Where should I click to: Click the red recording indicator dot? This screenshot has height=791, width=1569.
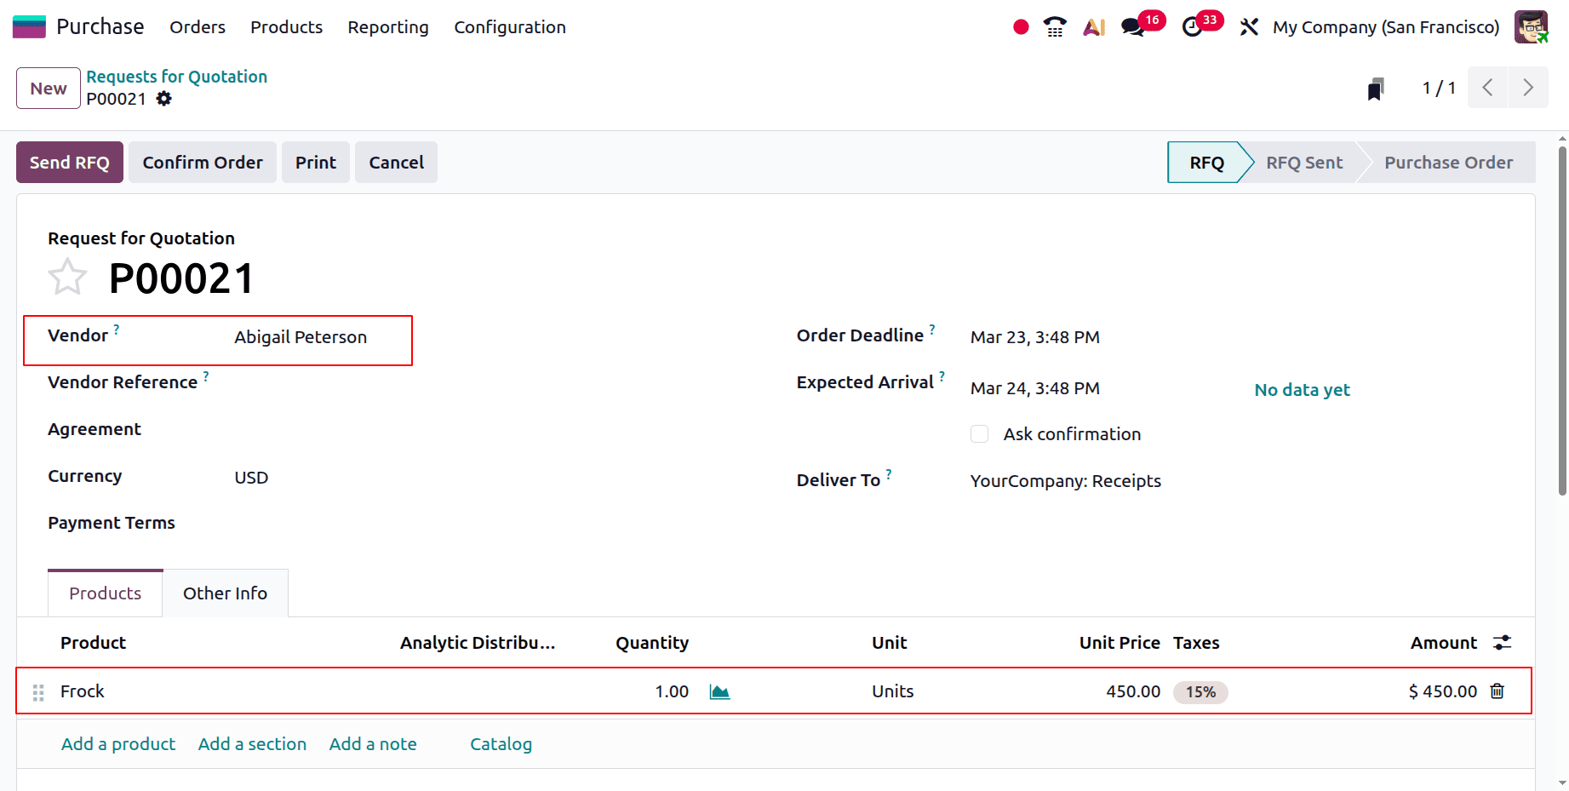pyautogui.click(x=1021, y=27)
